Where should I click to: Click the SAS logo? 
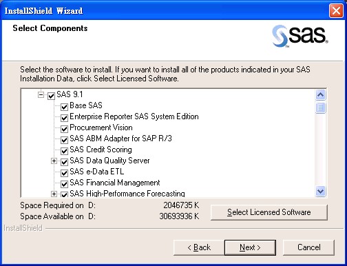300,36
